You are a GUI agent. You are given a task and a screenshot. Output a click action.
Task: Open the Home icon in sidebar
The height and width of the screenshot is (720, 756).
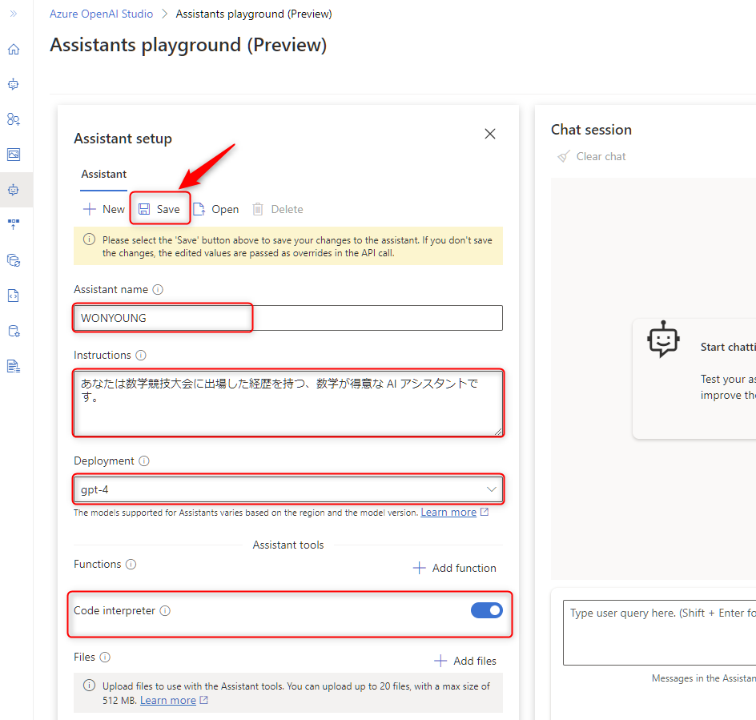click(14, 49)
